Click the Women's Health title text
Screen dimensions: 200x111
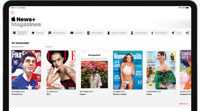[120, 94]
